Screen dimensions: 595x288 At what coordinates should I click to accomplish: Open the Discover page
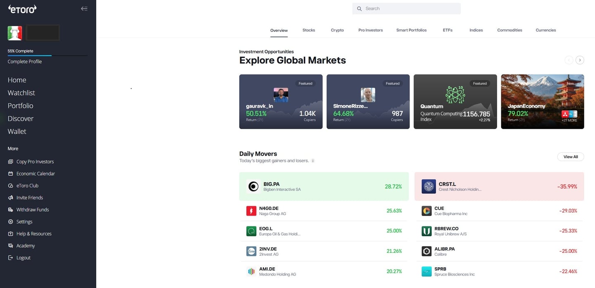pos(21,119)
